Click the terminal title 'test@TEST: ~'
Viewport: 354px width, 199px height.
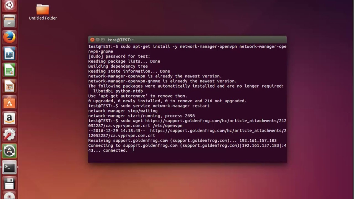[x=121, y=40]
